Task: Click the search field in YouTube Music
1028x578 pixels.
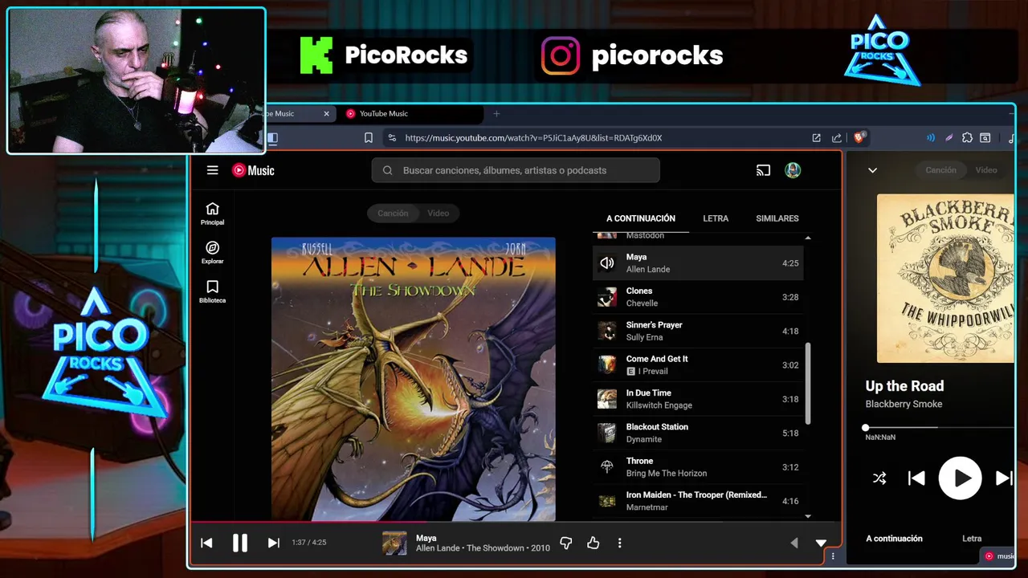Action: point(516,170)
